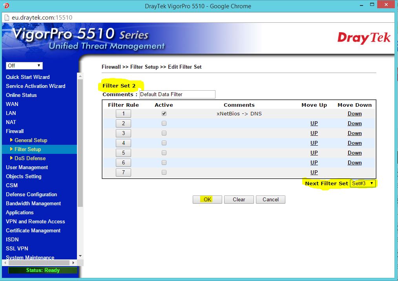Viewport: 398px width, 281px height.
Task: Open the DoS Defense submenu item
Action: (x=30, y=158)
